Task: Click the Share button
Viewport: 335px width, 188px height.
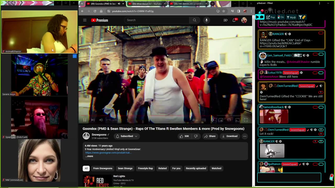Action: (210, 136)
